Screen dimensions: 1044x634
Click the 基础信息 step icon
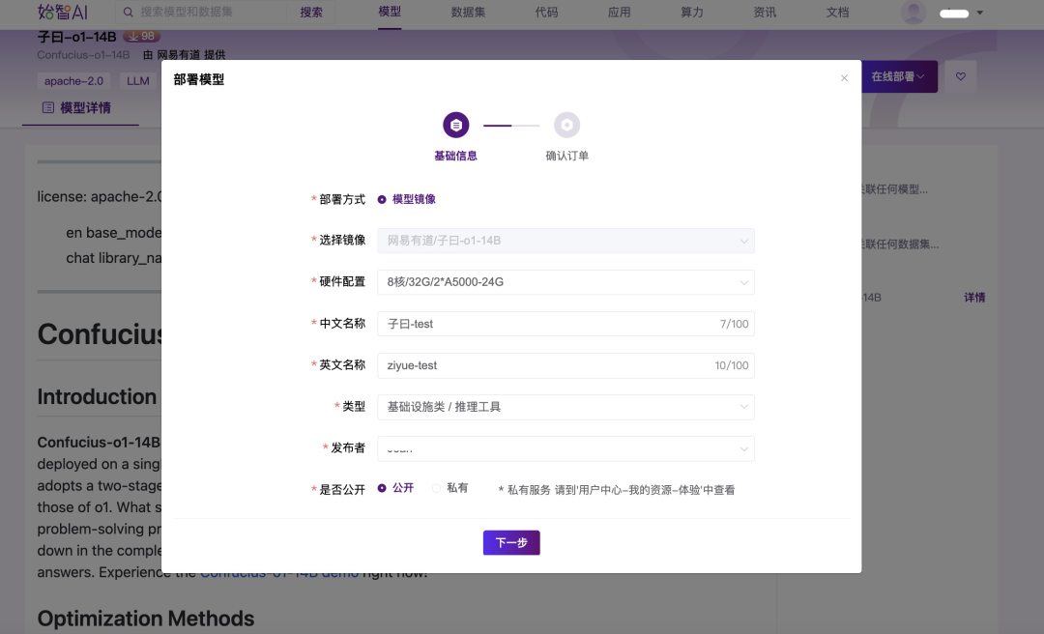tap(456, 125)
